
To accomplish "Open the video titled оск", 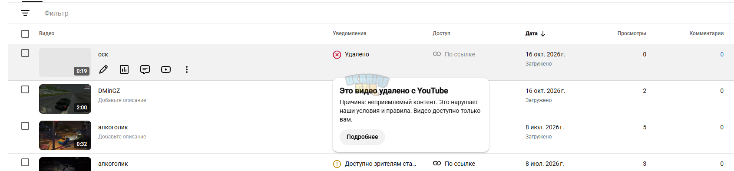I will (x=103, y=54).
